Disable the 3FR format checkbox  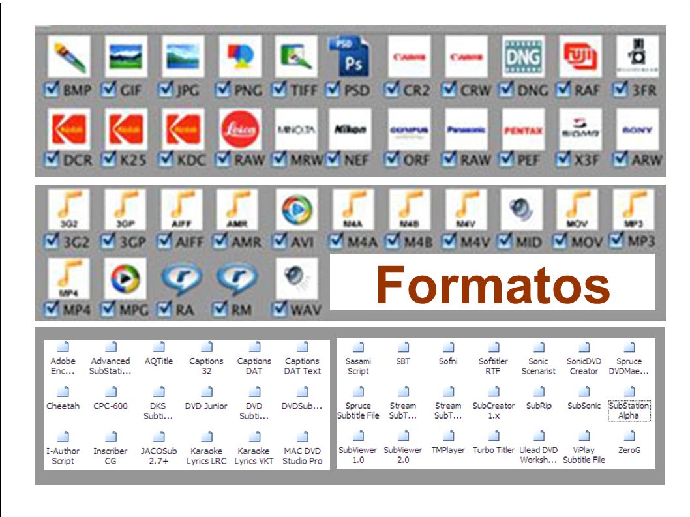click(x=620, y=90)
